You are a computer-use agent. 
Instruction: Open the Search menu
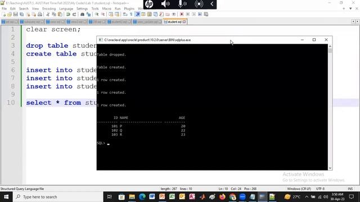point(24,8)
